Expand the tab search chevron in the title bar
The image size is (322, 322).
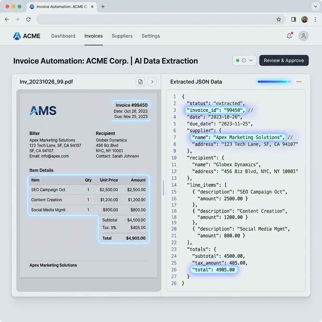(315, 7)
